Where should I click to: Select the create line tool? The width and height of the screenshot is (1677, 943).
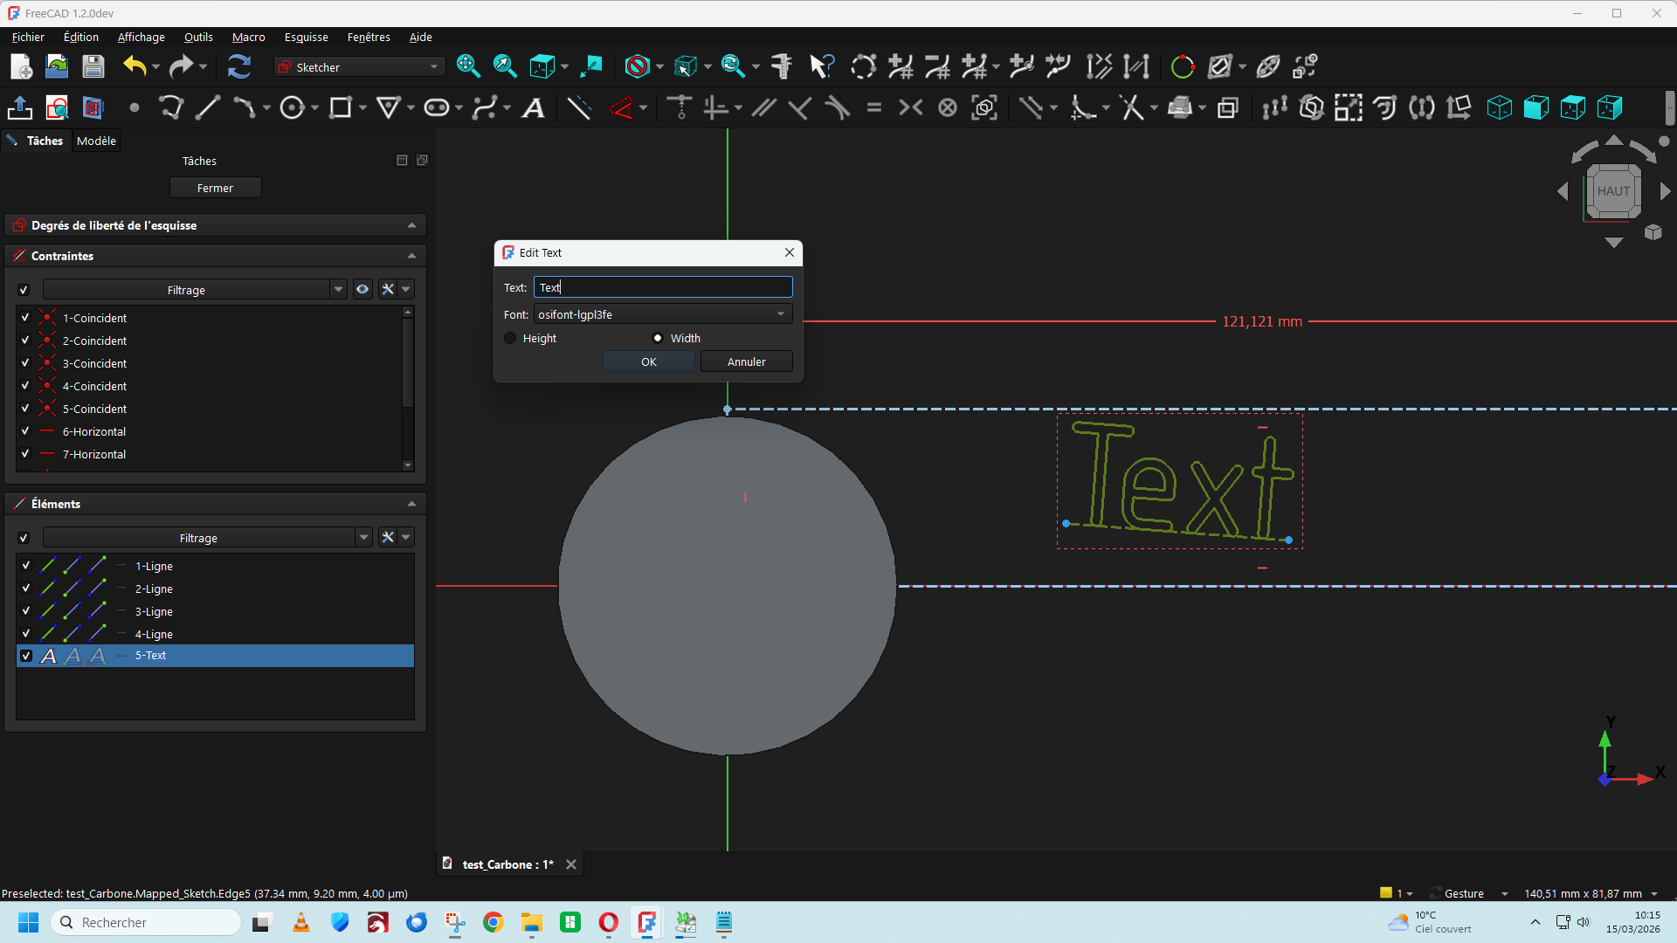pos(207,108)
